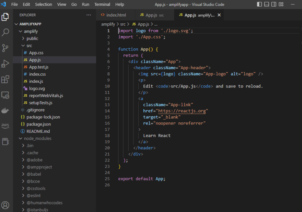Place cursor on 'Learn React' text line
The width and height of the screenshot is (302, 212).
click(157, 136)
